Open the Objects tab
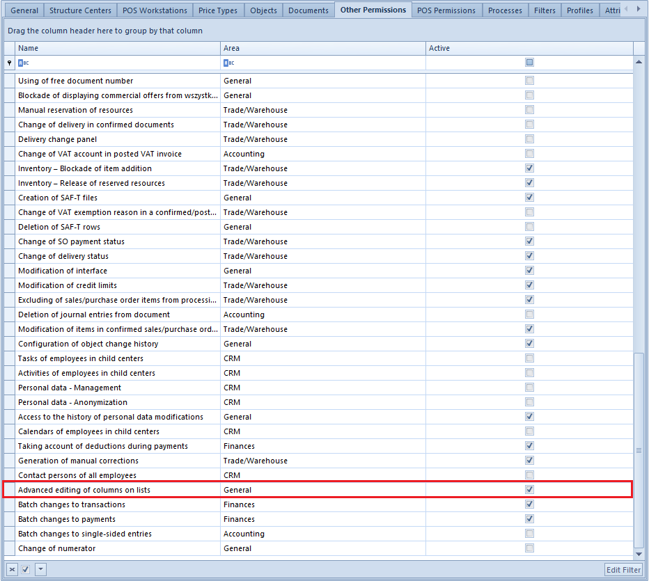 click(x=263, y=10)
